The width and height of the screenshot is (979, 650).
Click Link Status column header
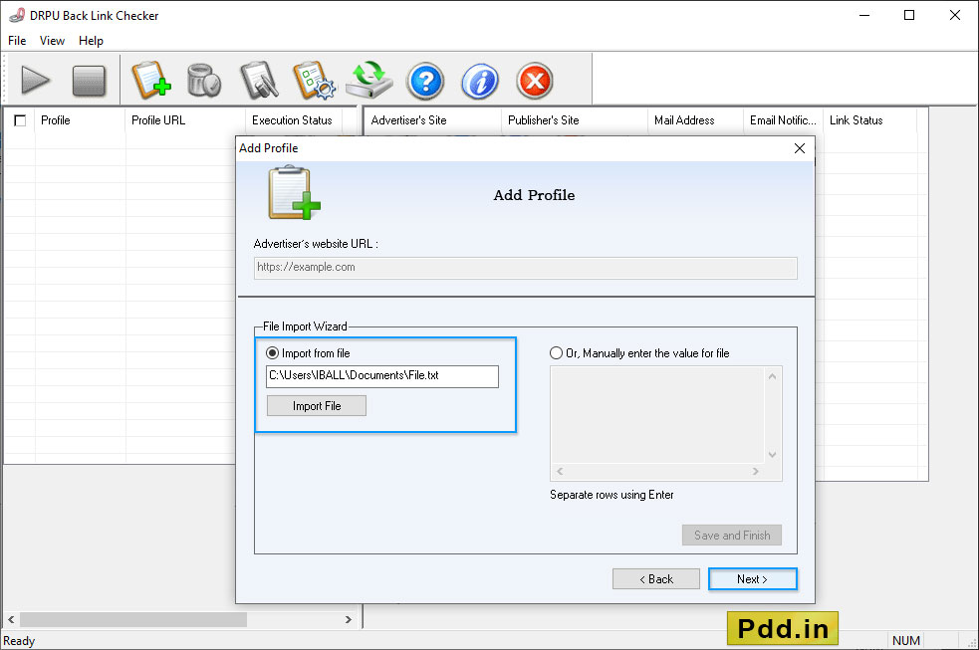pos(869,120)
